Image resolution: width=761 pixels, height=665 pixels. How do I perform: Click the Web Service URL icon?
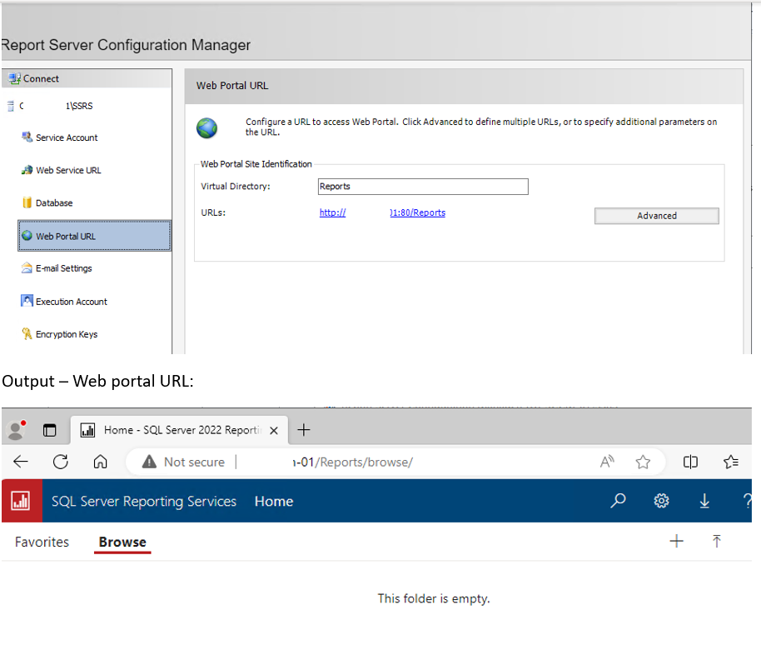(x=27, y=170)
